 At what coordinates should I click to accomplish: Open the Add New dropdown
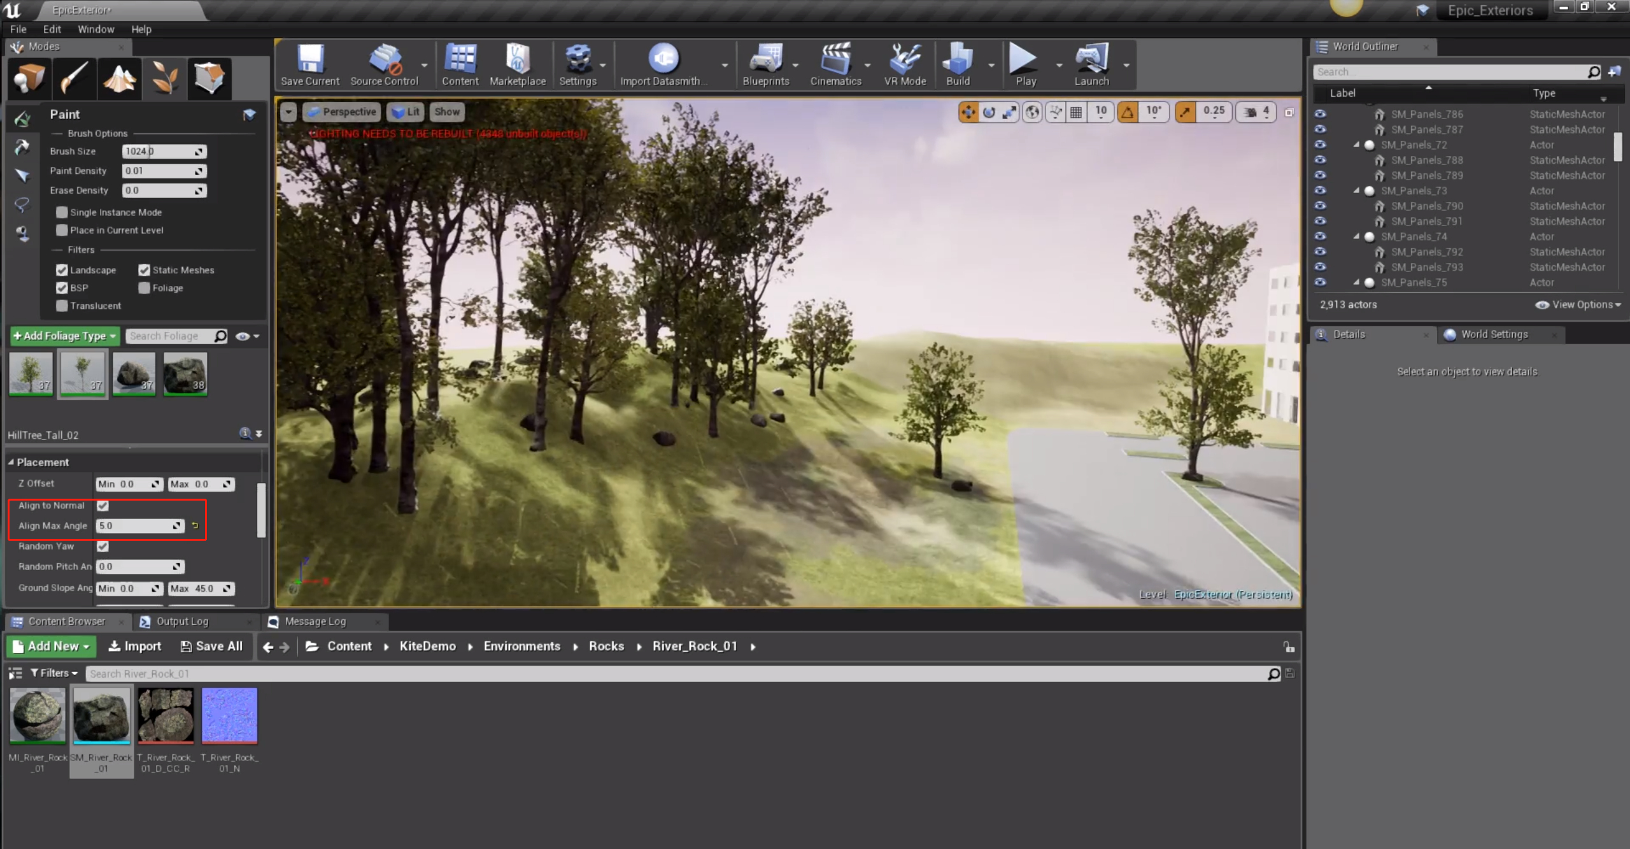pyautogui.click(x=52, y=646)
